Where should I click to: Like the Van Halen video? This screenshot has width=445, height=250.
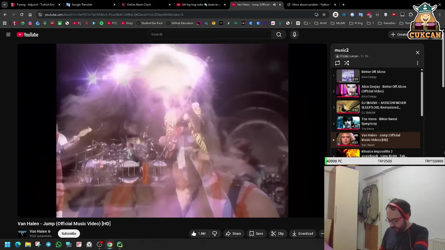(x=198, y=234)
